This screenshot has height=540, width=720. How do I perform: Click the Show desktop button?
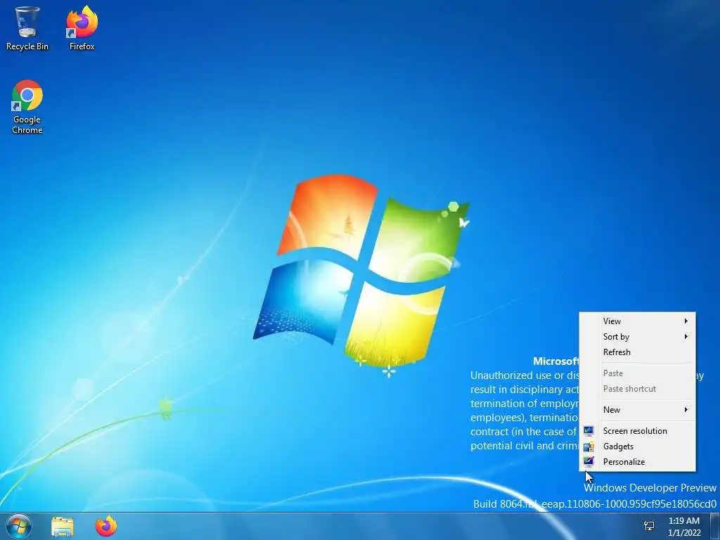[x=715, y=526]
